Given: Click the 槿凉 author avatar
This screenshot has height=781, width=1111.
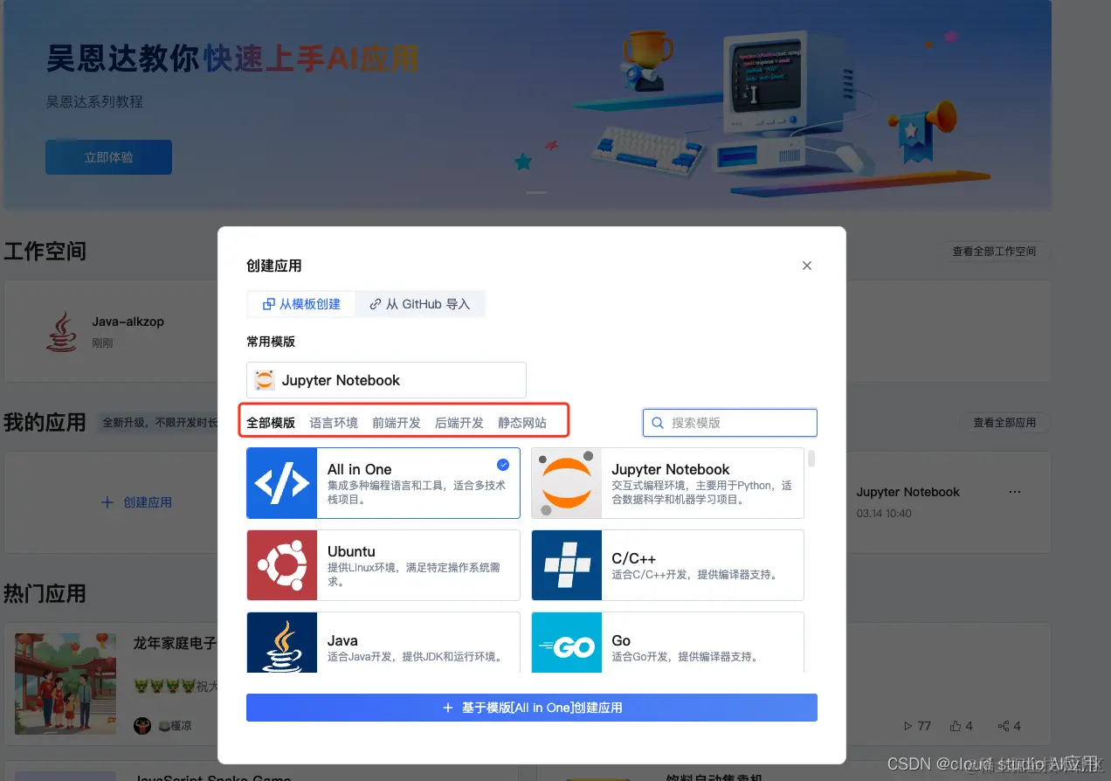Looking at the screenshot, I should [x=142, y=725].
